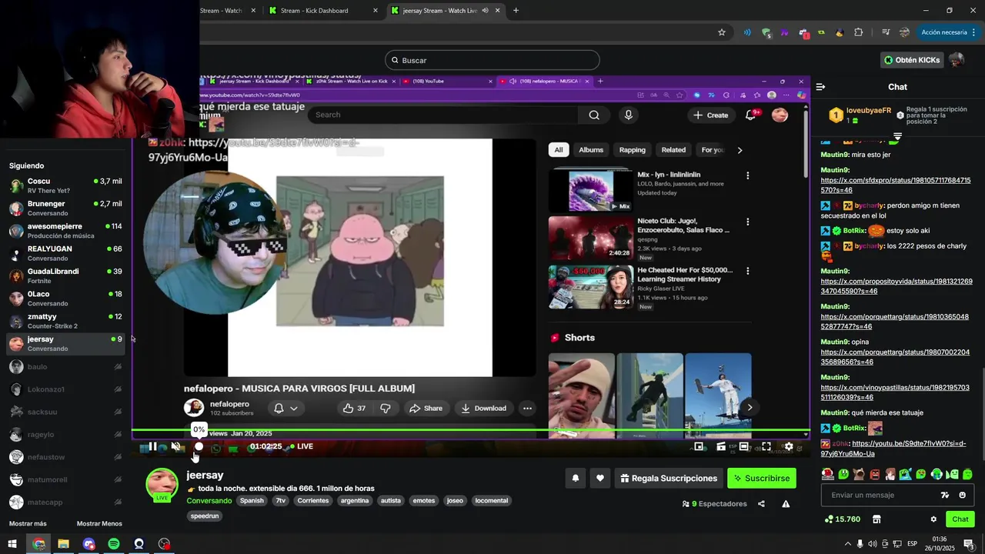Open Coscu channel in Siguiendo list

65,185
